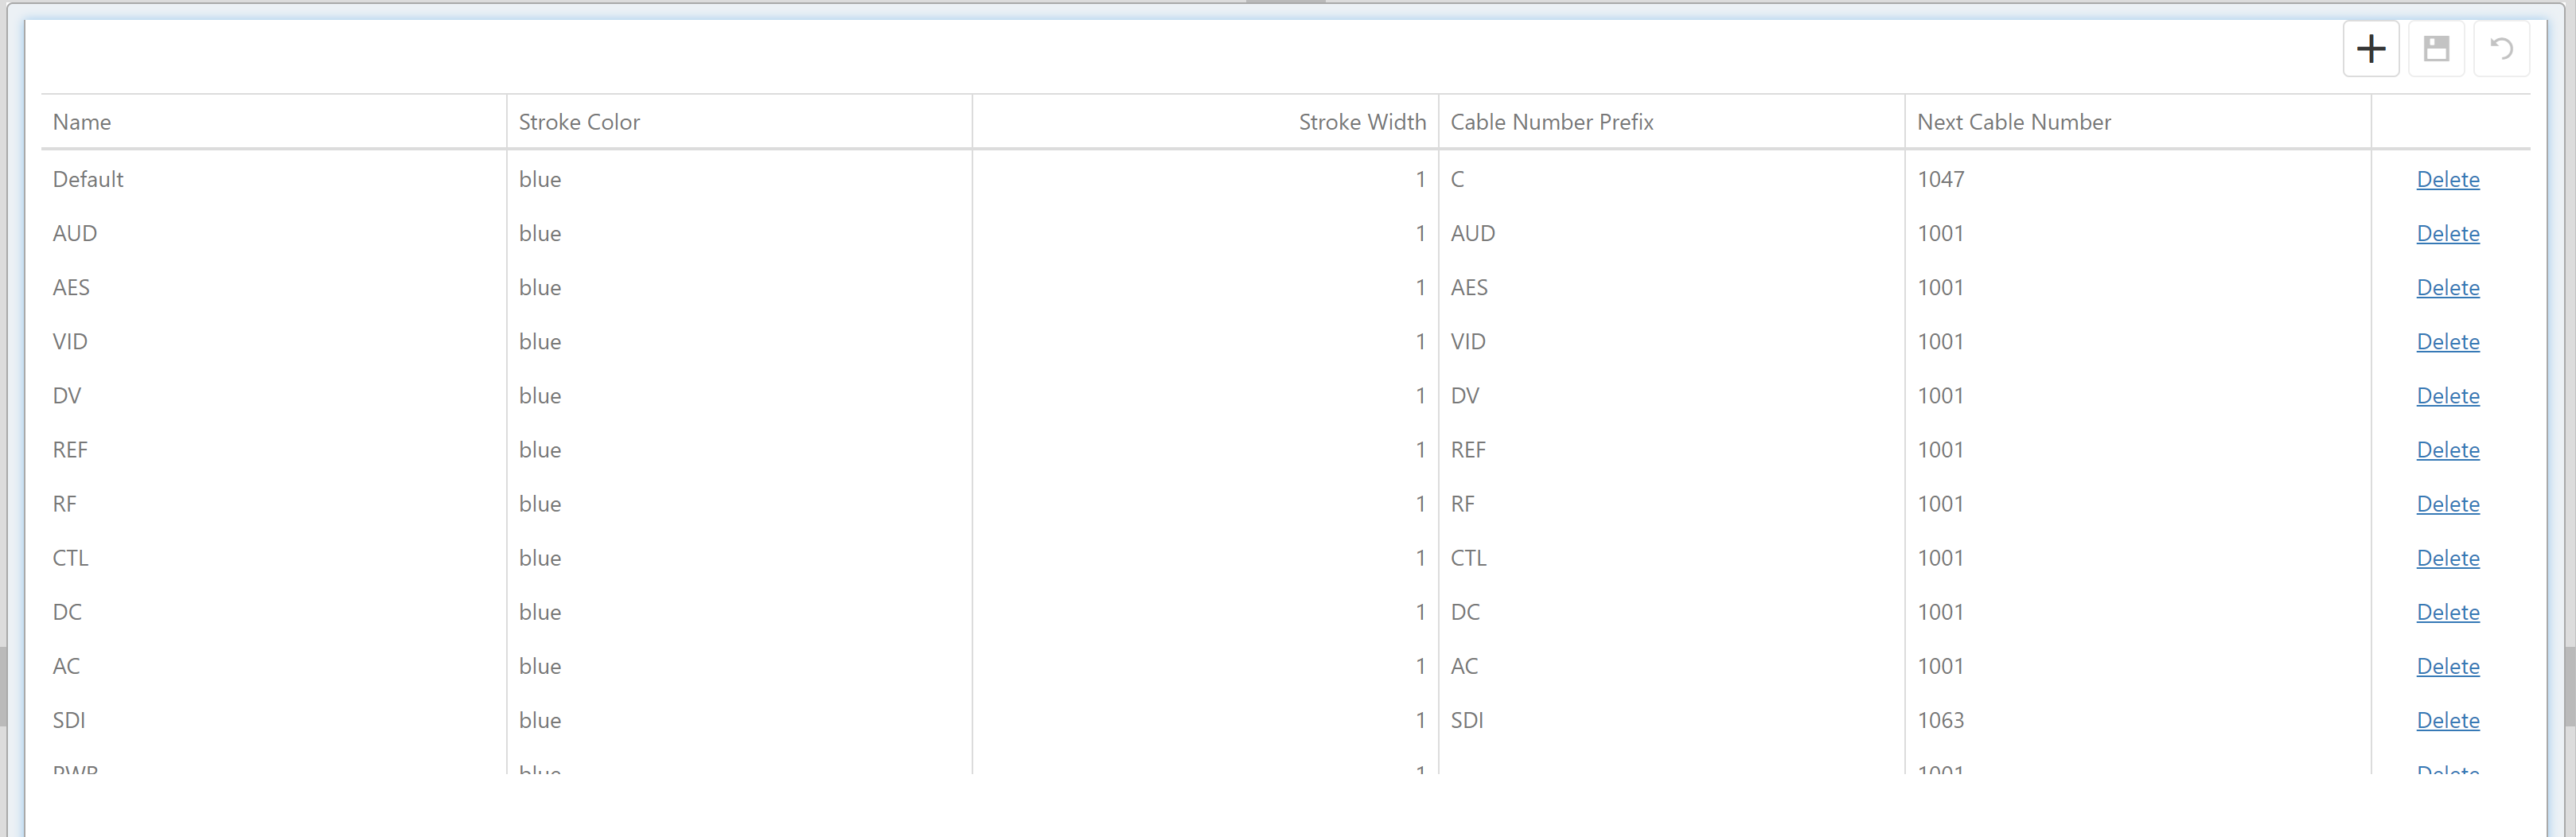Click Stroke Color column header

579,122
